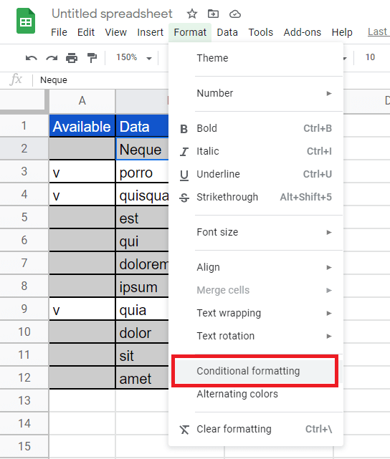Viewport: 390px width, 459px height.
Task: Click the Clear formatting menu entry
Action: coord(256,429)
